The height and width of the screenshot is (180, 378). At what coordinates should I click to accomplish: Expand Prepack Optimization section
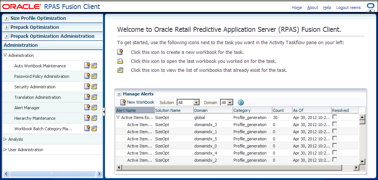pos(7,27)
